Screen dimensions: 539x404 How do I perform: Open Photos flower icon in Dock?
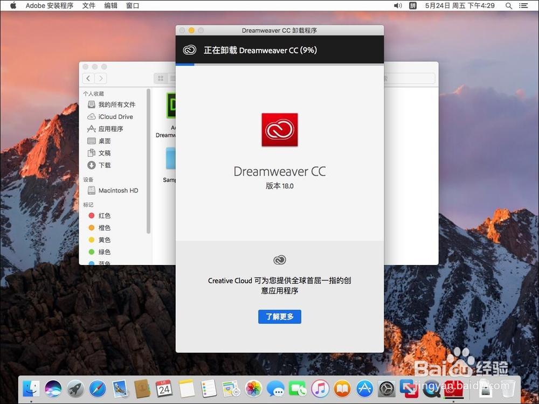click(253, 389)
